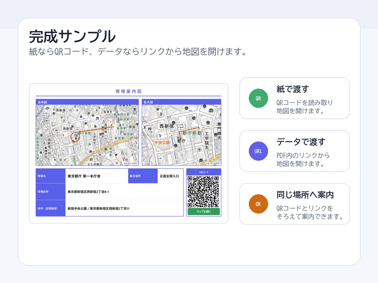This screenshot has height=283, width=378.
Task: Click the orange circle marker on overview map
Action: coord(75,137)
